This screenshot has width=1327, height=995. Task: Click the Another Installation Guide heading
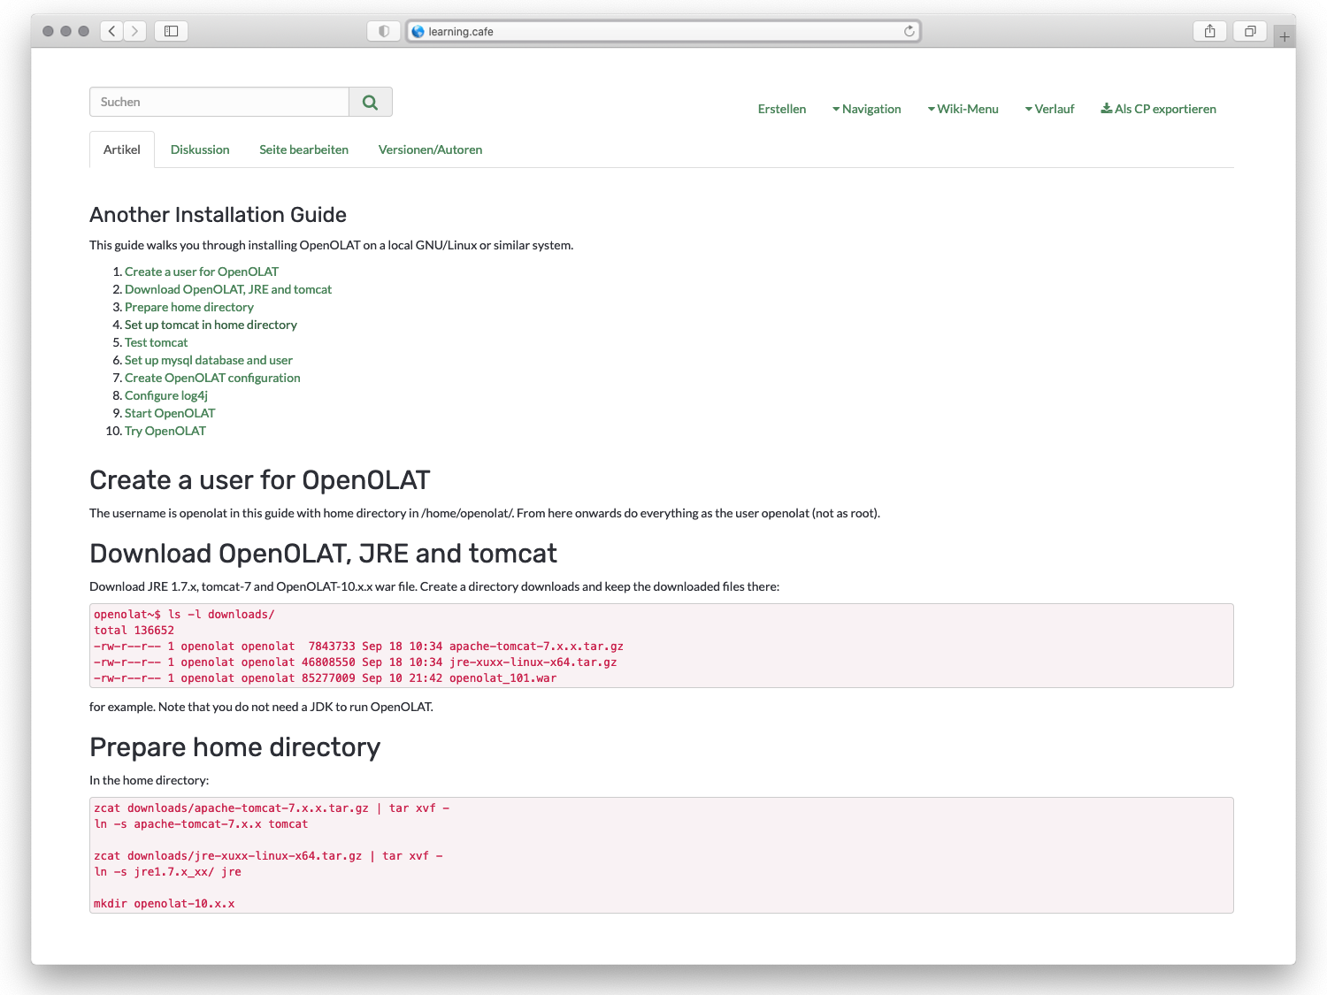[x=218, y=215]
